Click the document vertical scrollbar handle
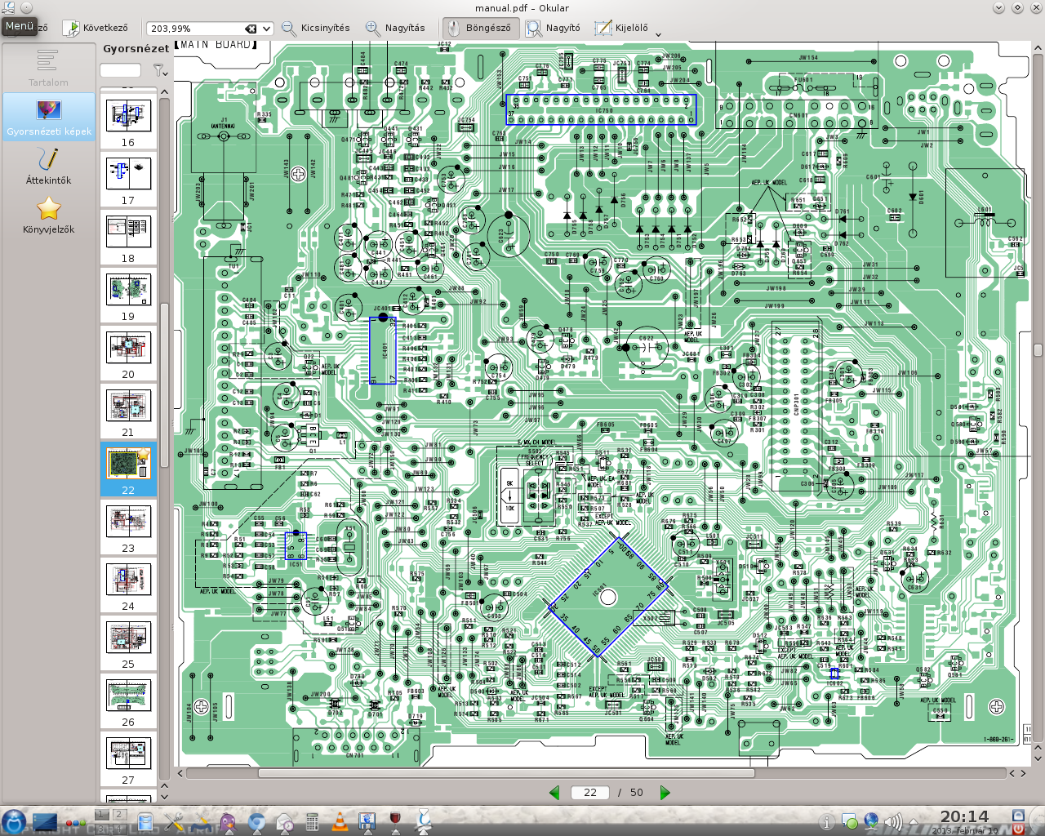 click(x=1038, y=350)
